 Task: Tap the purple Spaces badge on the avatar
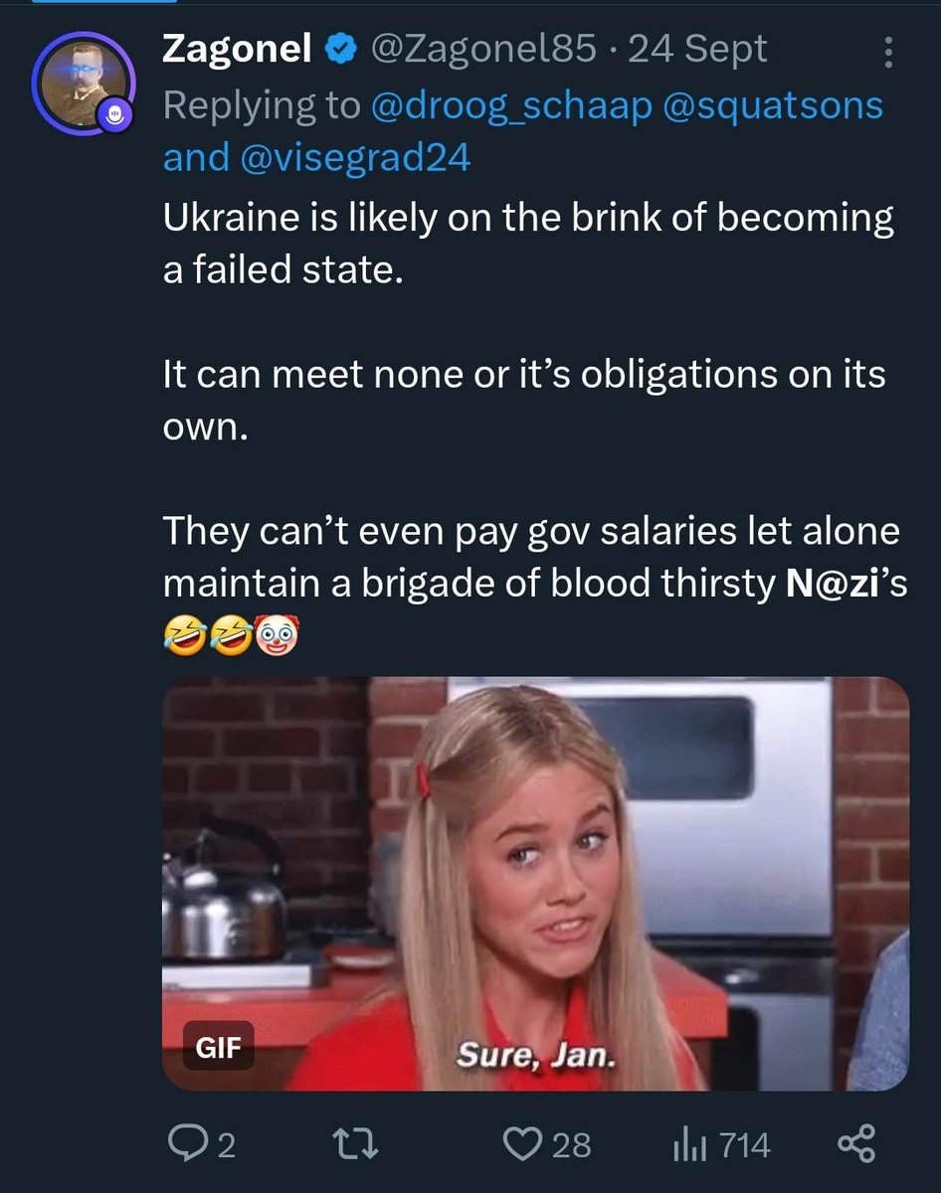(x=114, y=114)
